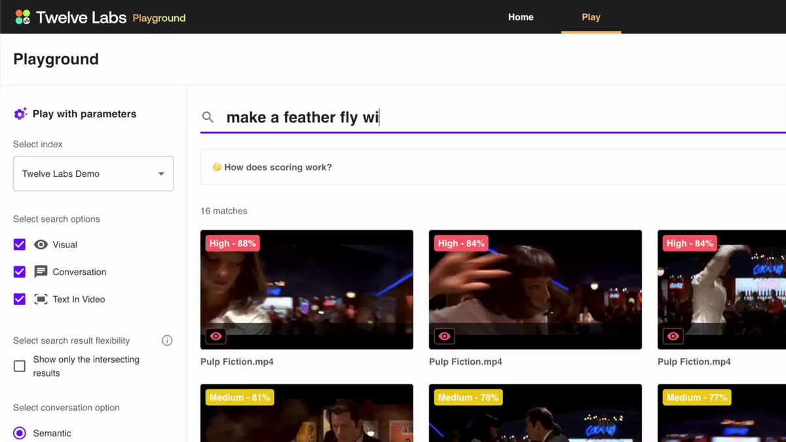Click the Twelve Labs logo icon
Image resolution: width=786 pixels, height=442 pixels.
tap(22, 17)
